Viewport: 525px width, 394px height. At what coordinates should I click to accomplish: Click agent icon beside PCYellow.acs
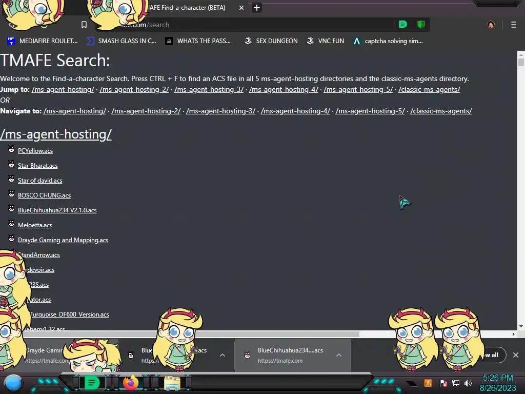point(11,149)
